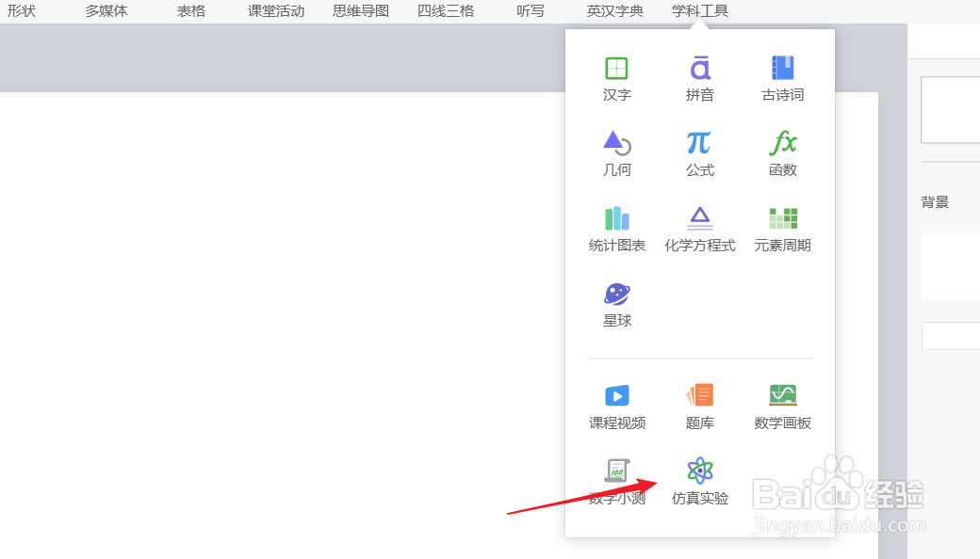The image size is (980, 559).
Task: Insert a 统计图表 statistics chart
Action: [x=617, y=230]
